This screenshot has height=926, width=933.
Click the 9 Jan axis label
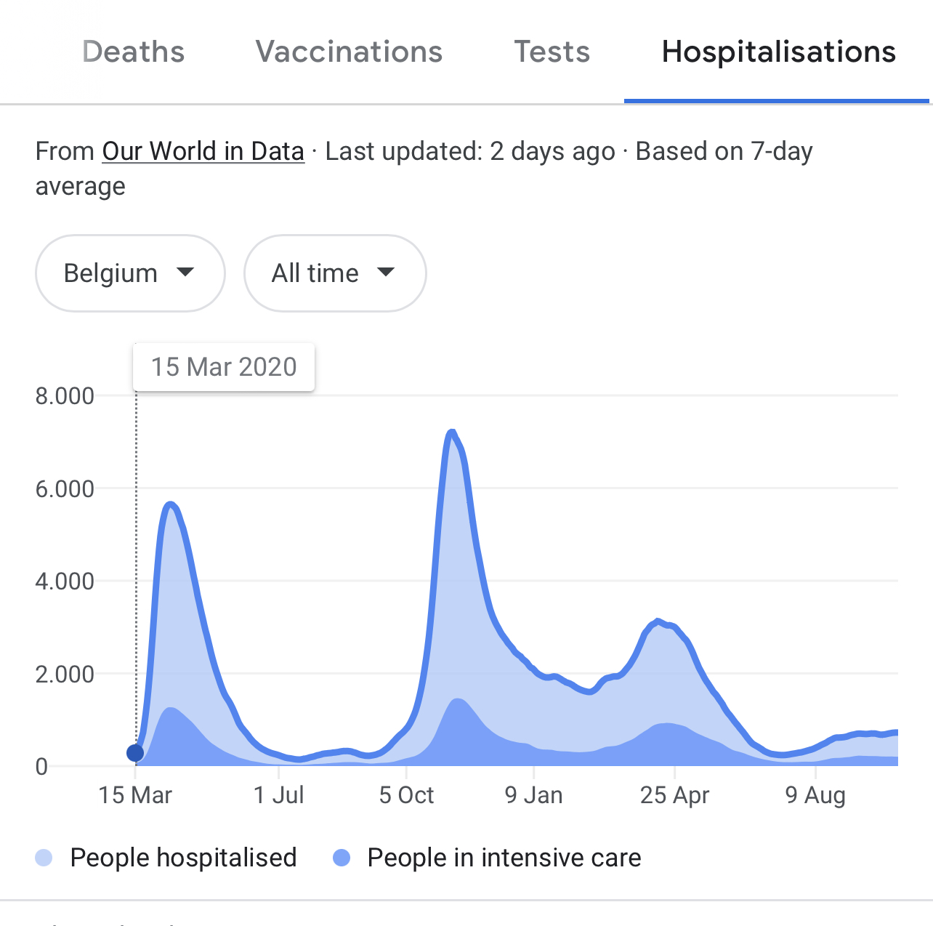point(534,795)
